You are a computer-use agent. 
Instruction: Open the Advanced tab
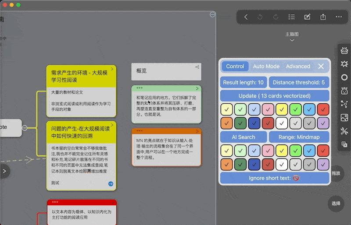click(x=298, y=67)
